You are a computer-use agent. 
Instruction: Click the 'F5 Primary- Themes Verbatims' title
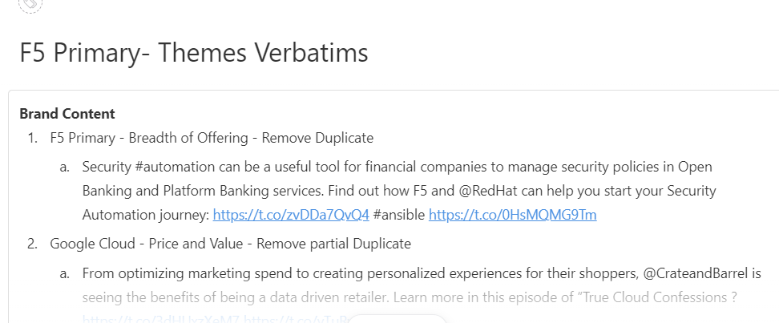pos(194,53)
